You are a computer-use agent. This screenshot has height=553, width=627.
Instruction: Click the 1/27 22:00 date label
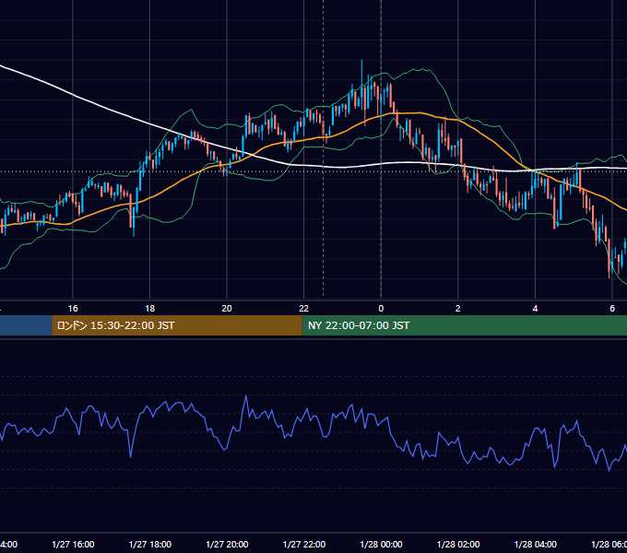(x=304, y=544)
